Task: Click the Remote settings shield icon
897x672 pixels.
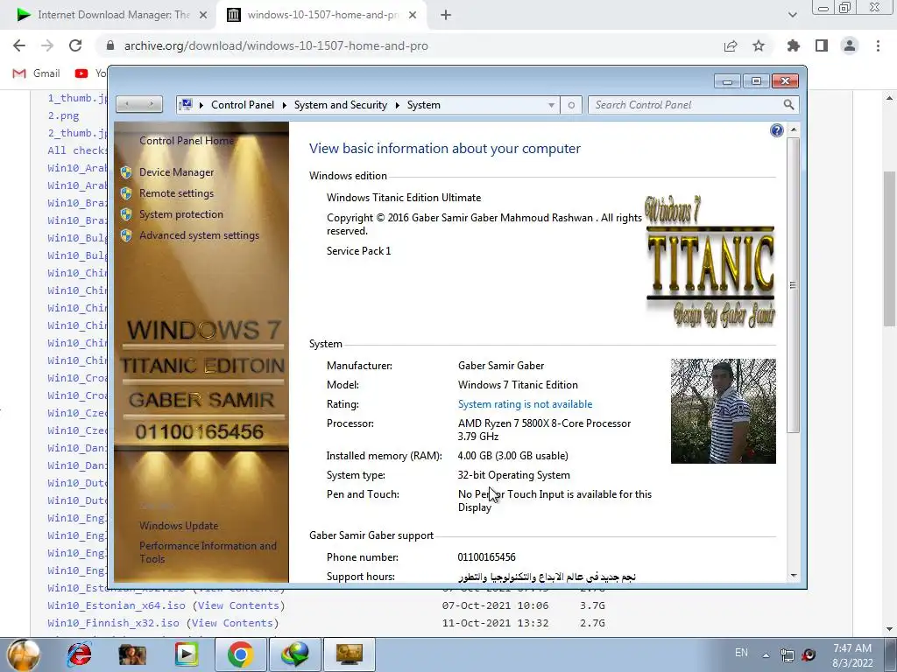Action: coord(126,193)
